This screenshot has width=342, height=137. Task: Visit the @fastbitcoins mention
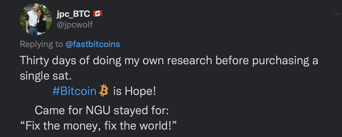[x=93, y=44]
